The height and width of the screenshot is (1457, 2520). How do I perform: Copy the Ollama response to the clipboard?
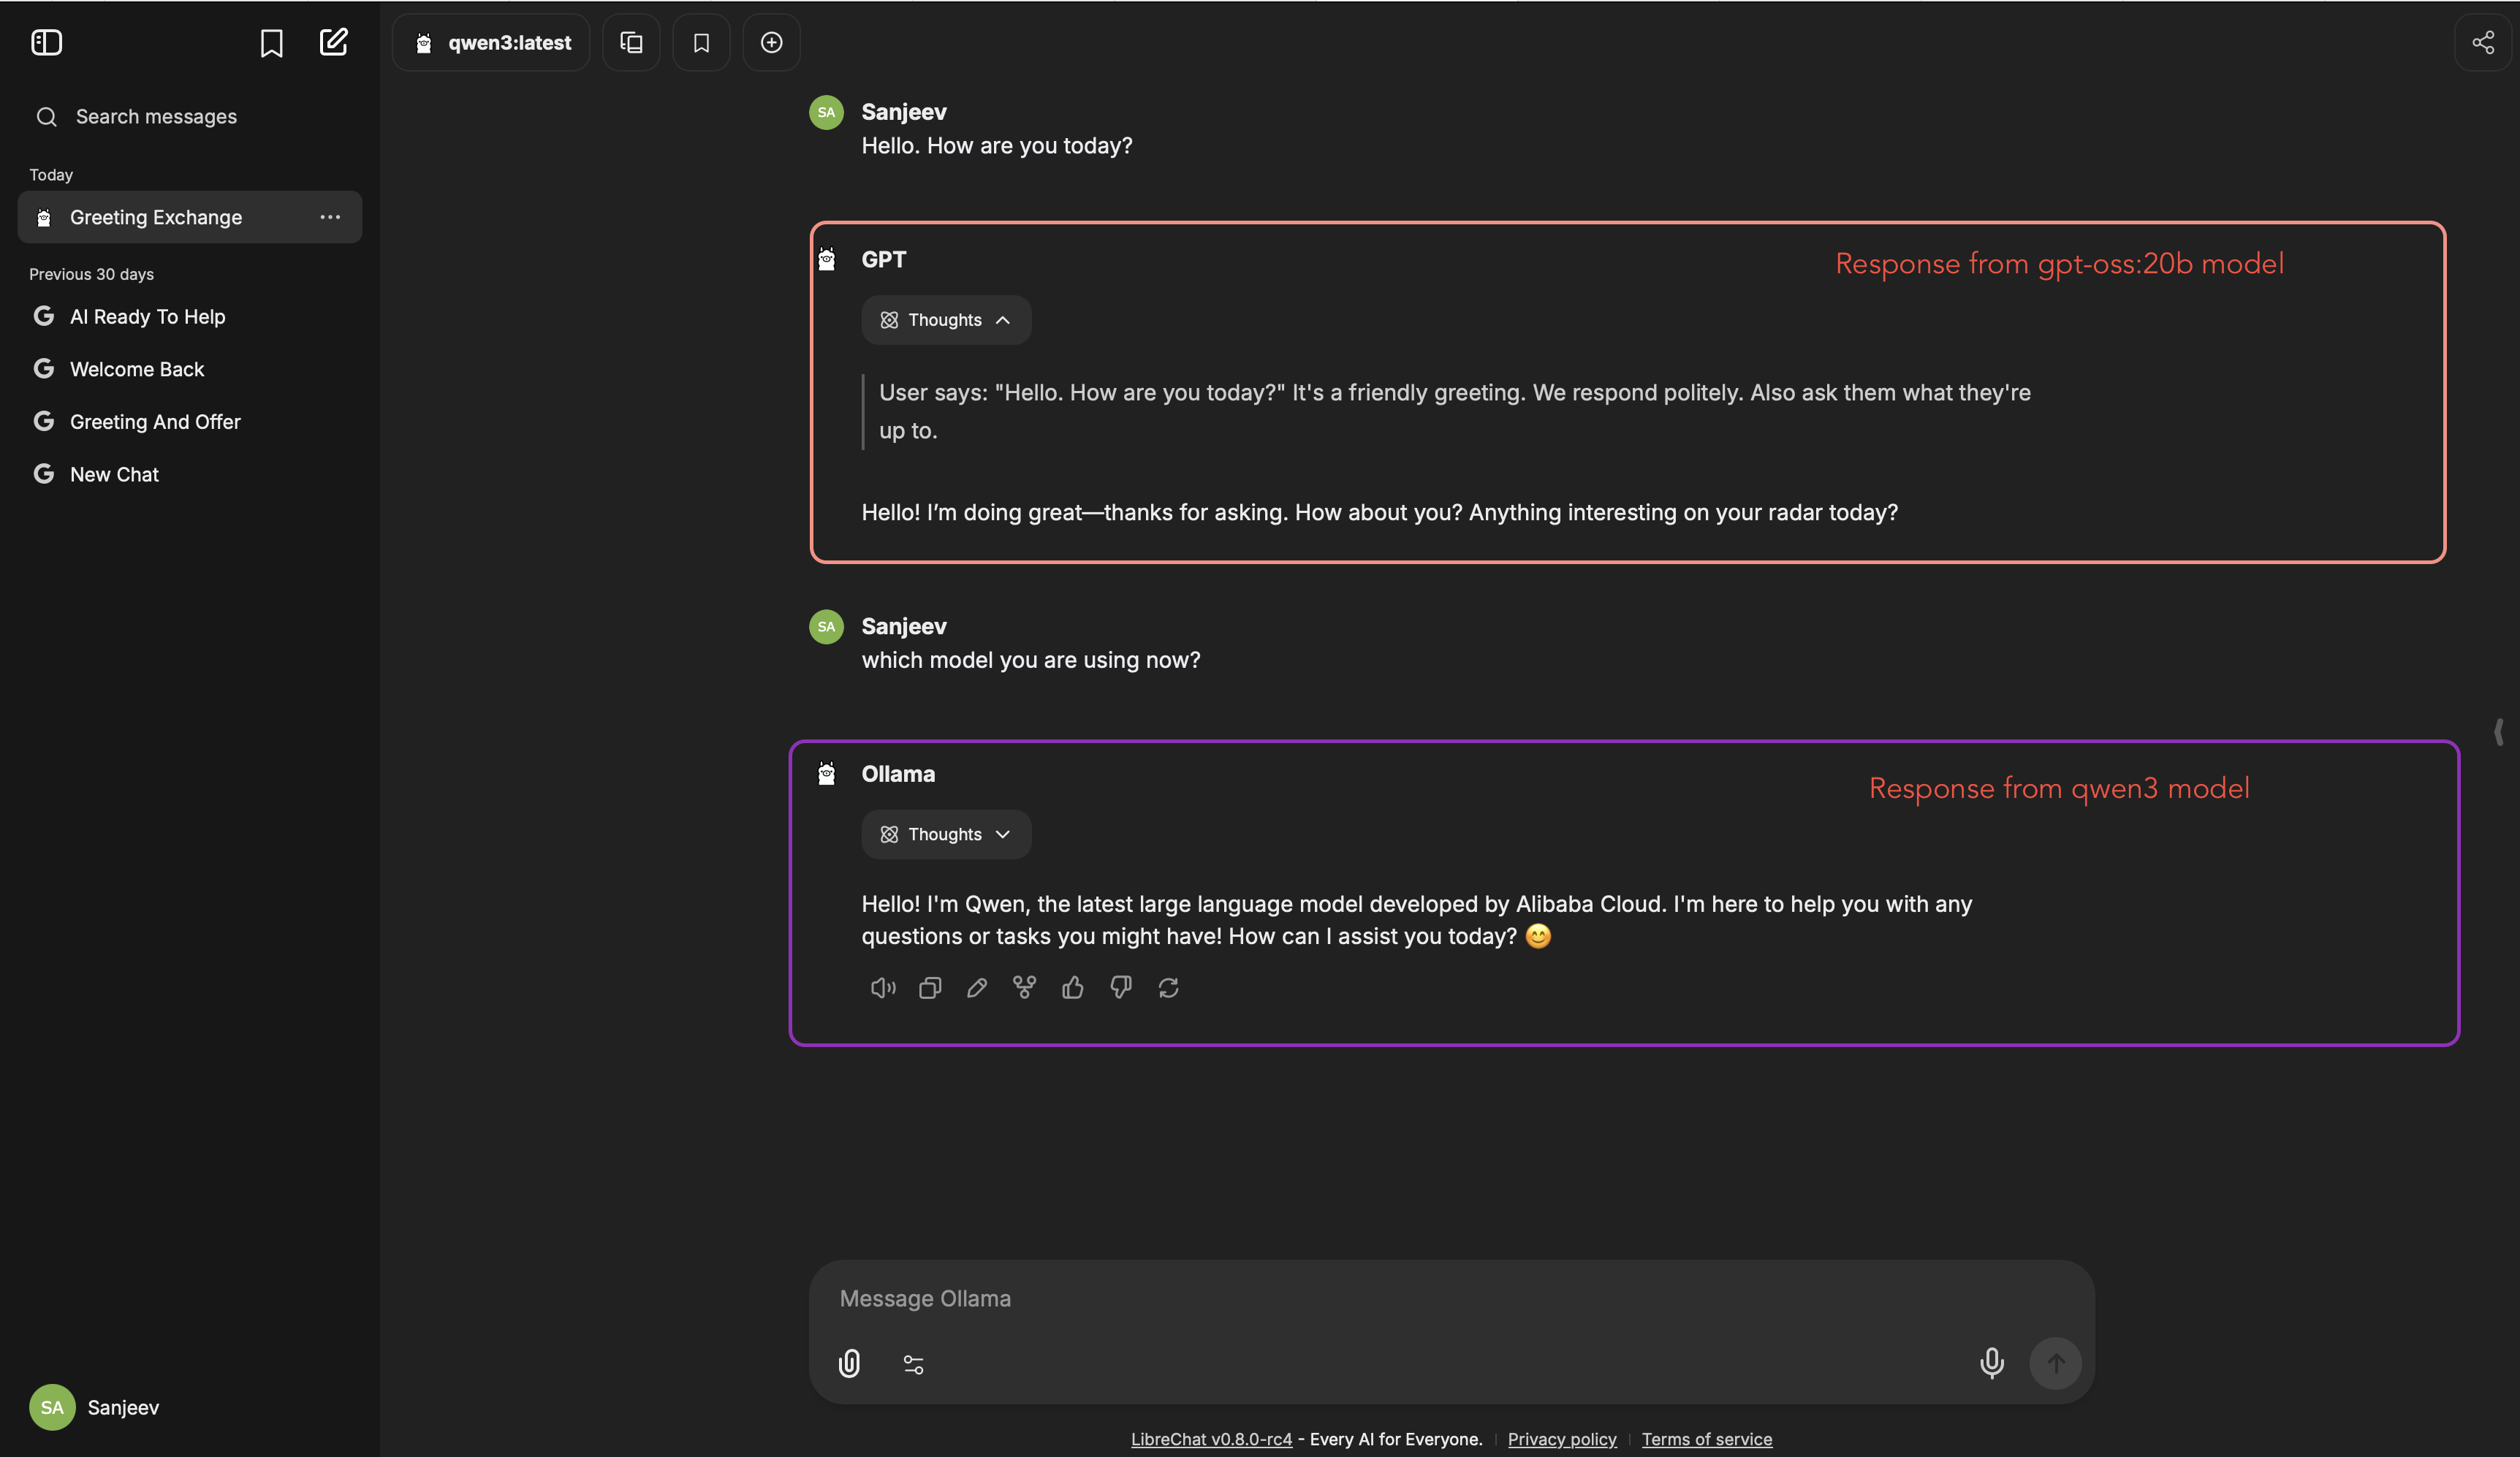(x=930, y=988)
